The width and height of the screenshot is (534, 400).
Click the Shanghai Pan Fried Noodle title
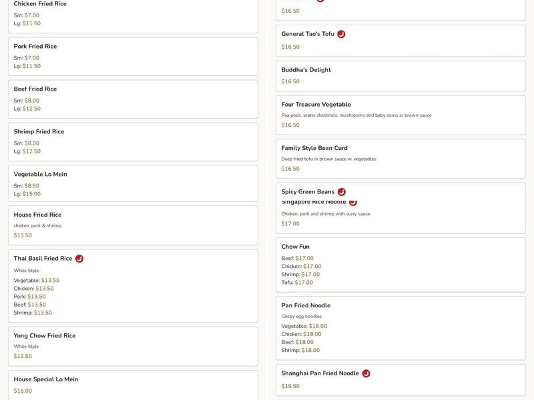(x=320, y=374)
